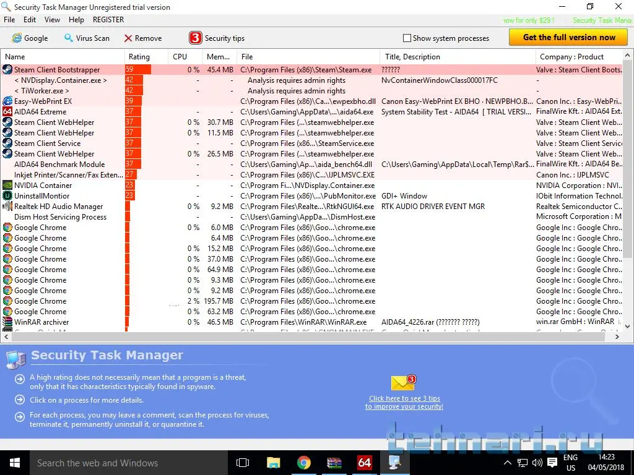Sort the list by the Name column header
The width and height of the screenshot is (634, 475).
point(63,56)
